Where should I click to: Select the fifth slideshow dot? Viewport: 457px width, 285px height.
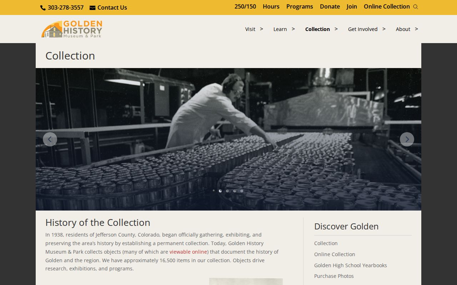tap(242, 191)
